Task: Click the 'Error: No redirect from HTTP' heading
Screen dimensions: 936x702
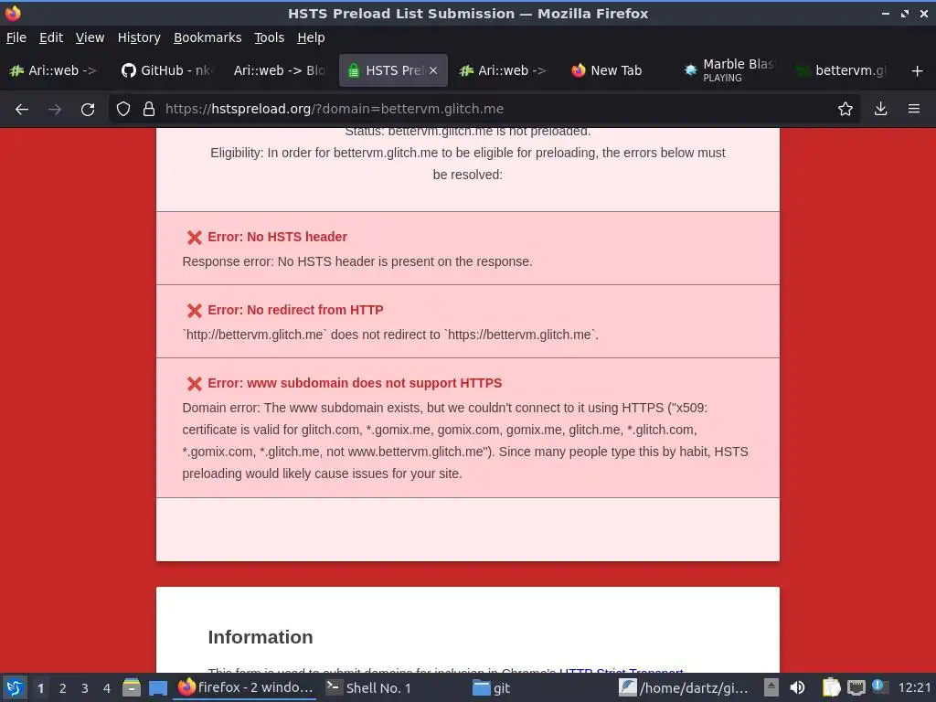Action: [x=295, y=310]
